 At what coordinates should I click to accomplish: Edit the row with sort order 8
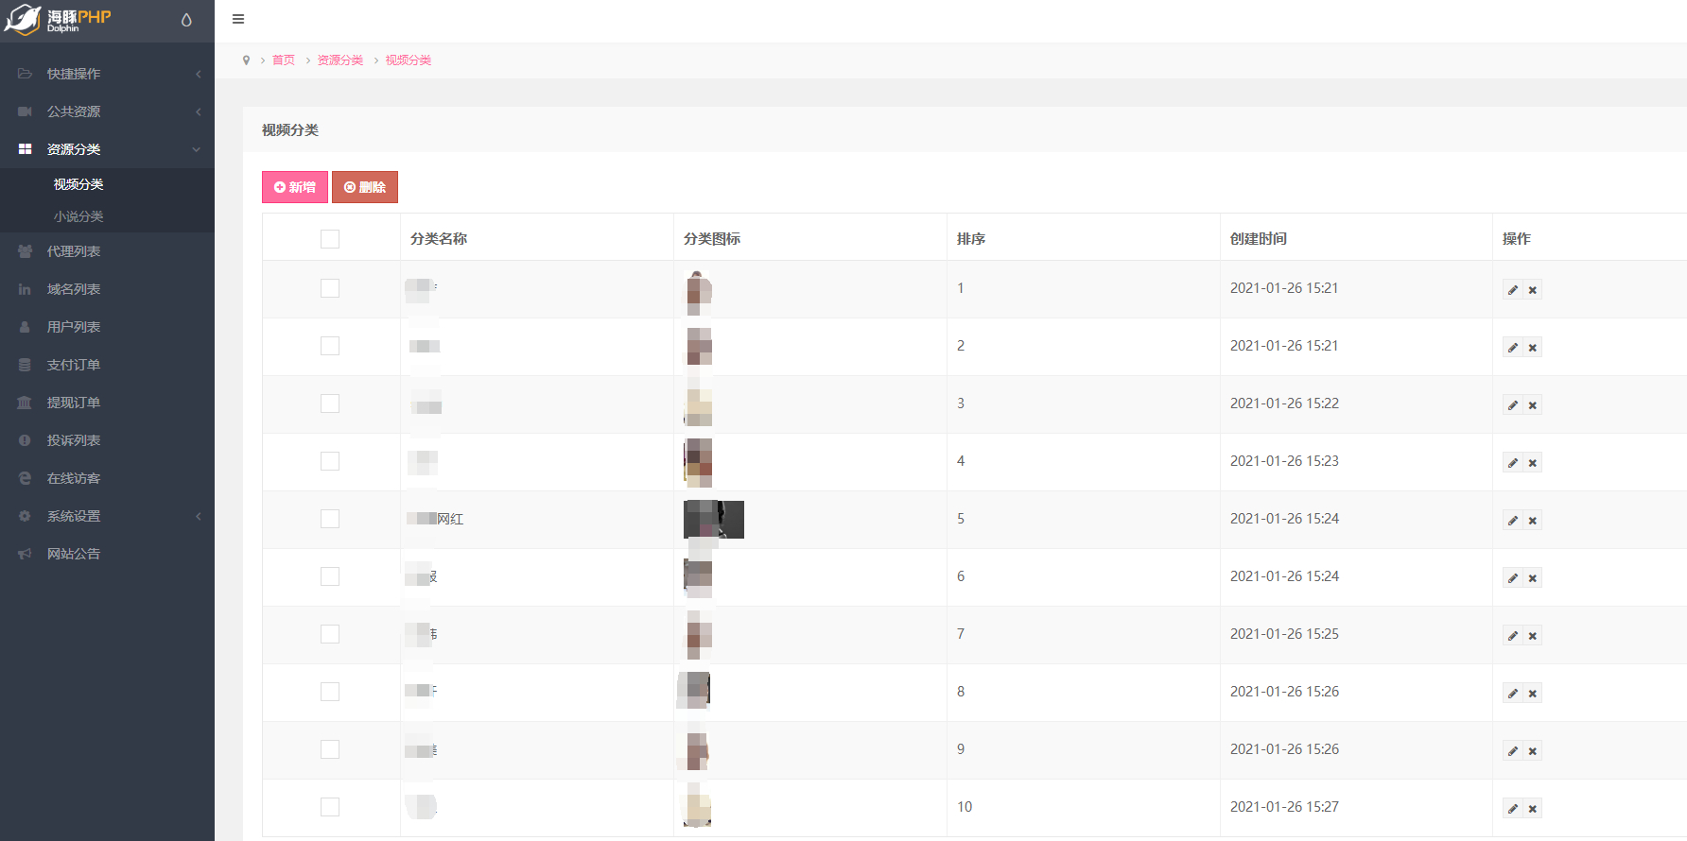(1513, 694)
